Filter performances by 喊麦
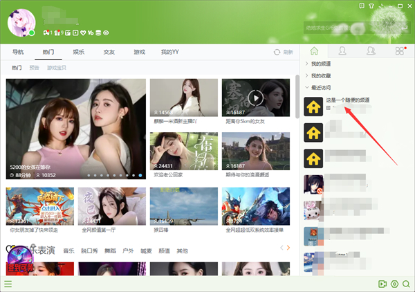The image size is (415, 292). click(x=146, y=250)
